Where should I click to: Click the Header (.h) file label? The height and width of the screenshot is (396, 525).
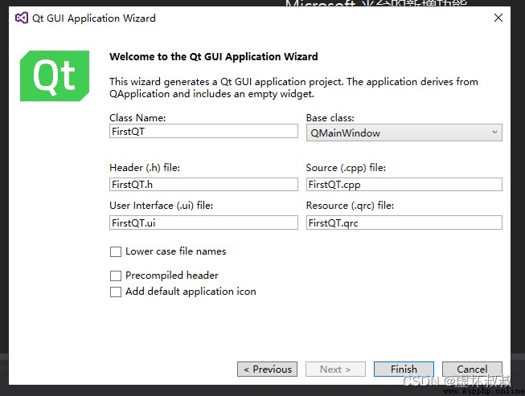click(x=145, y=168)
